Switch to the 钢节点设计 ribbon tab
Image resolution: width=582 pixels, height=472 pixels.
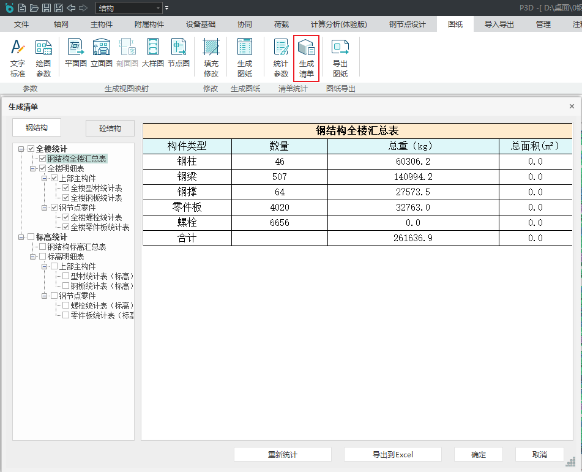tap(407, 24)
